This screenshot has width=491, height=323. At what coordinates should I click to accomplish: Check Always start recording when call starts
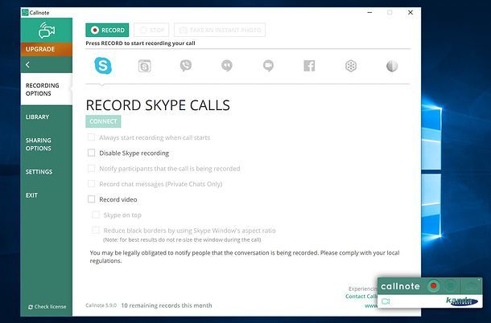(x=92, y=137)
